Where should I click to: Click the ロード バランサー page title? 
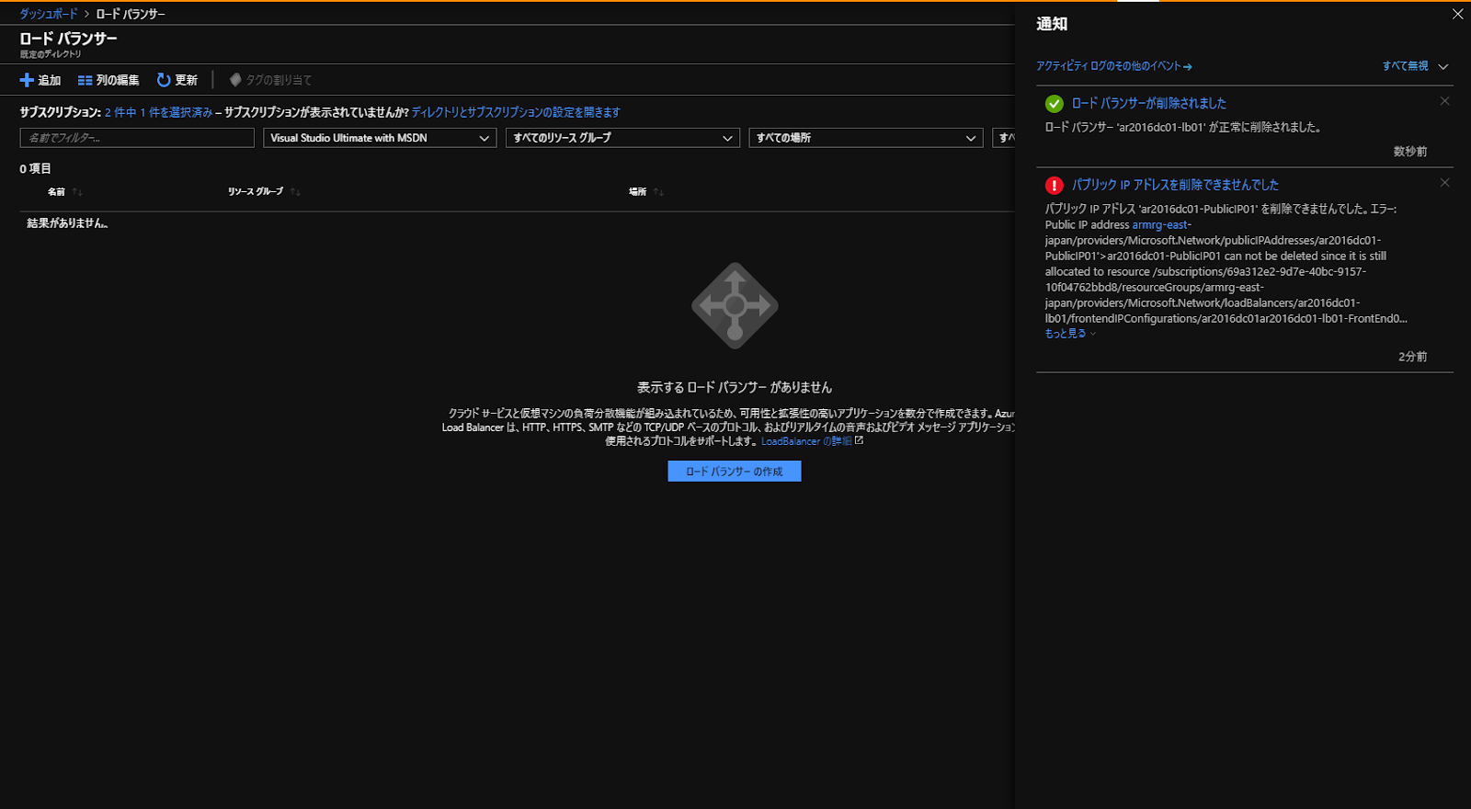69,39
